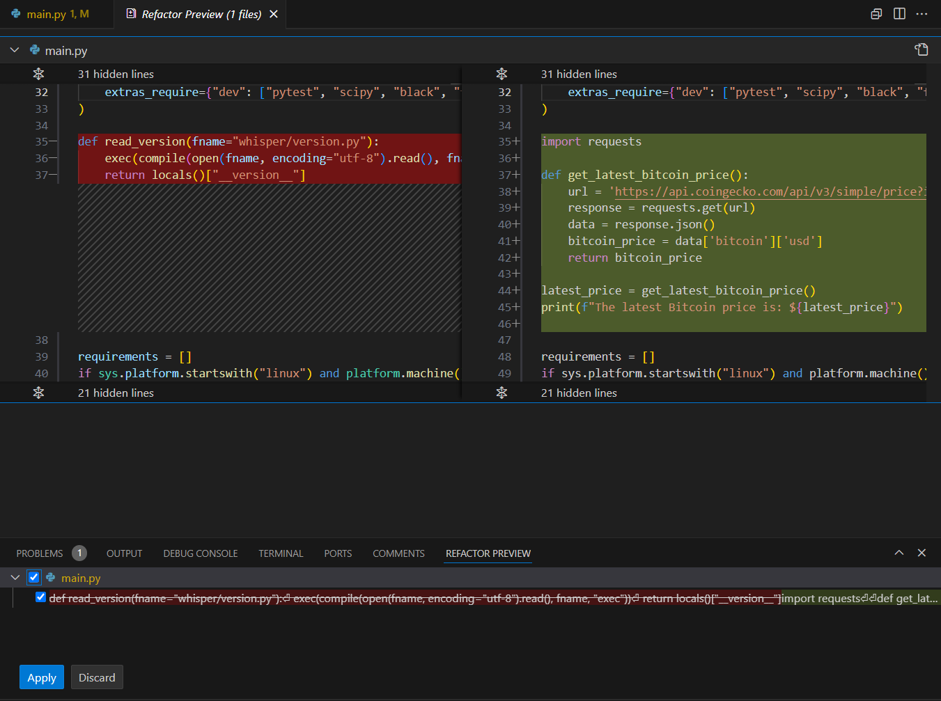
Task: Click the 'def get_latest_bitcoin_price' line
Action: pyautogui.click(x=645, y=175)
